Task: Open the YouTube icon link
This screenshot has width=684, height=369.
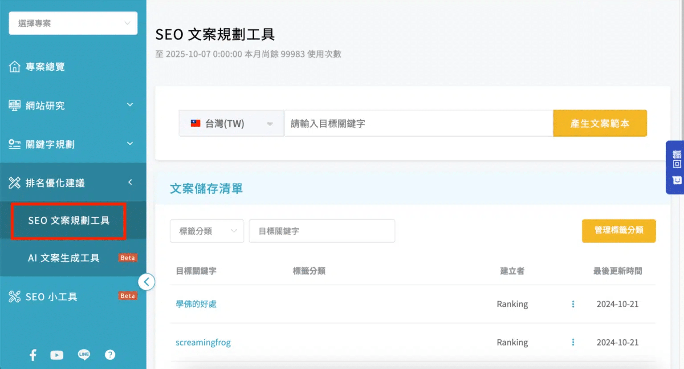Action: (x=57, y=355)
